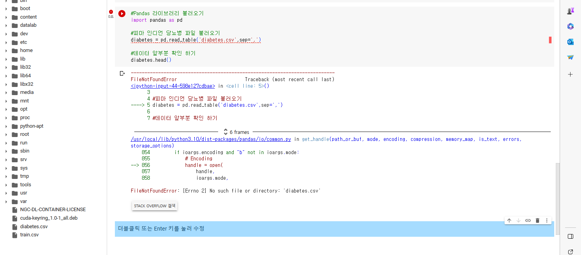Expand the boot folder
Image resolution: width=581 pixels, height=255 pixels.
click(6, 9)
